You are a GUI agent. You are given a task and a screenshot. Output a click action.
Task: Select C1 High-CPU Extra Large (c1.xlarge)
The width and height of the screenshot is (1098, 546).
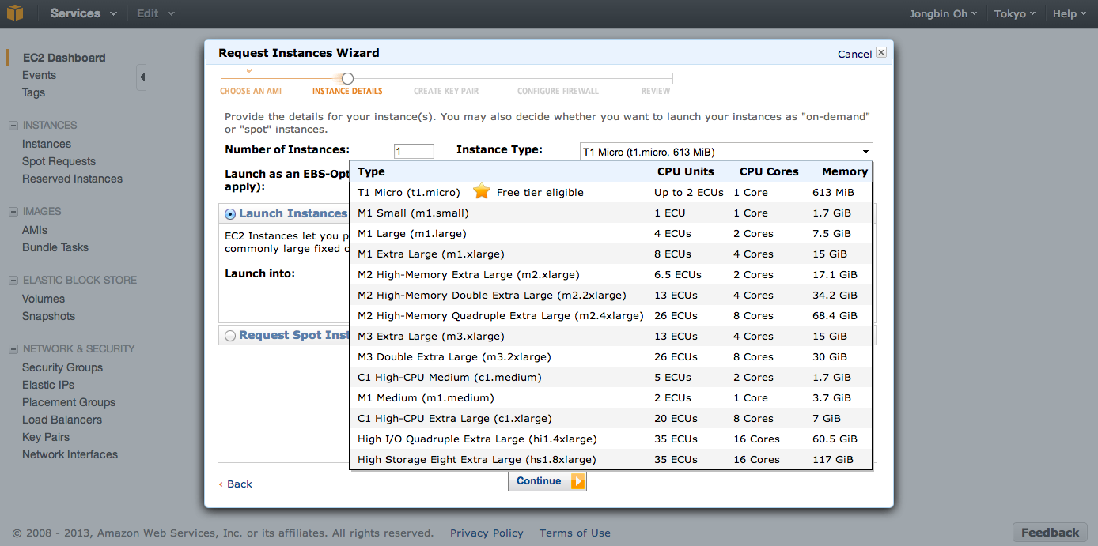pyautogui.click(x=611, y=418)
